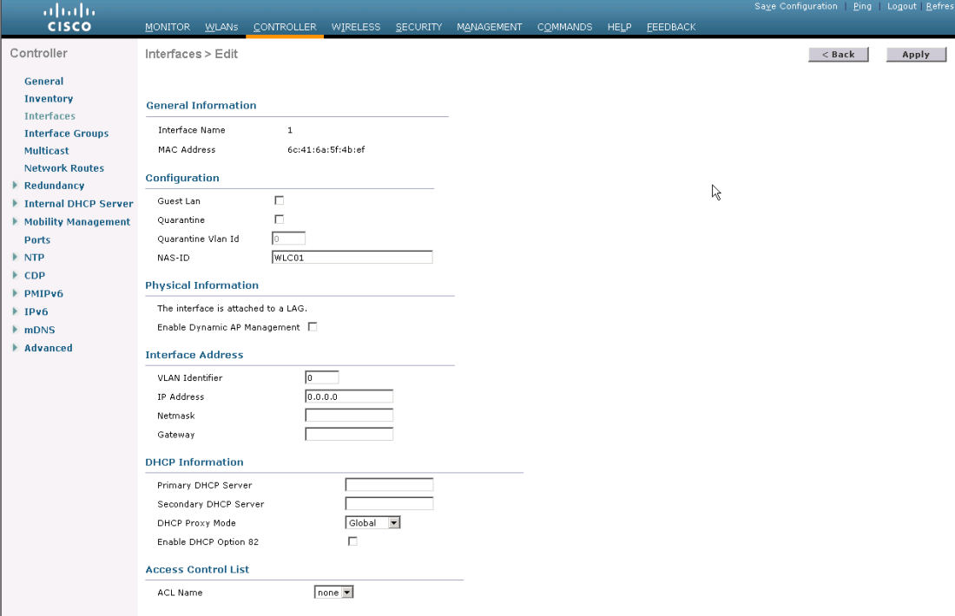The height and width of the screenshot is (616, 955).
Task: Select the Interface Groups tree item
Action: [66, 133]
